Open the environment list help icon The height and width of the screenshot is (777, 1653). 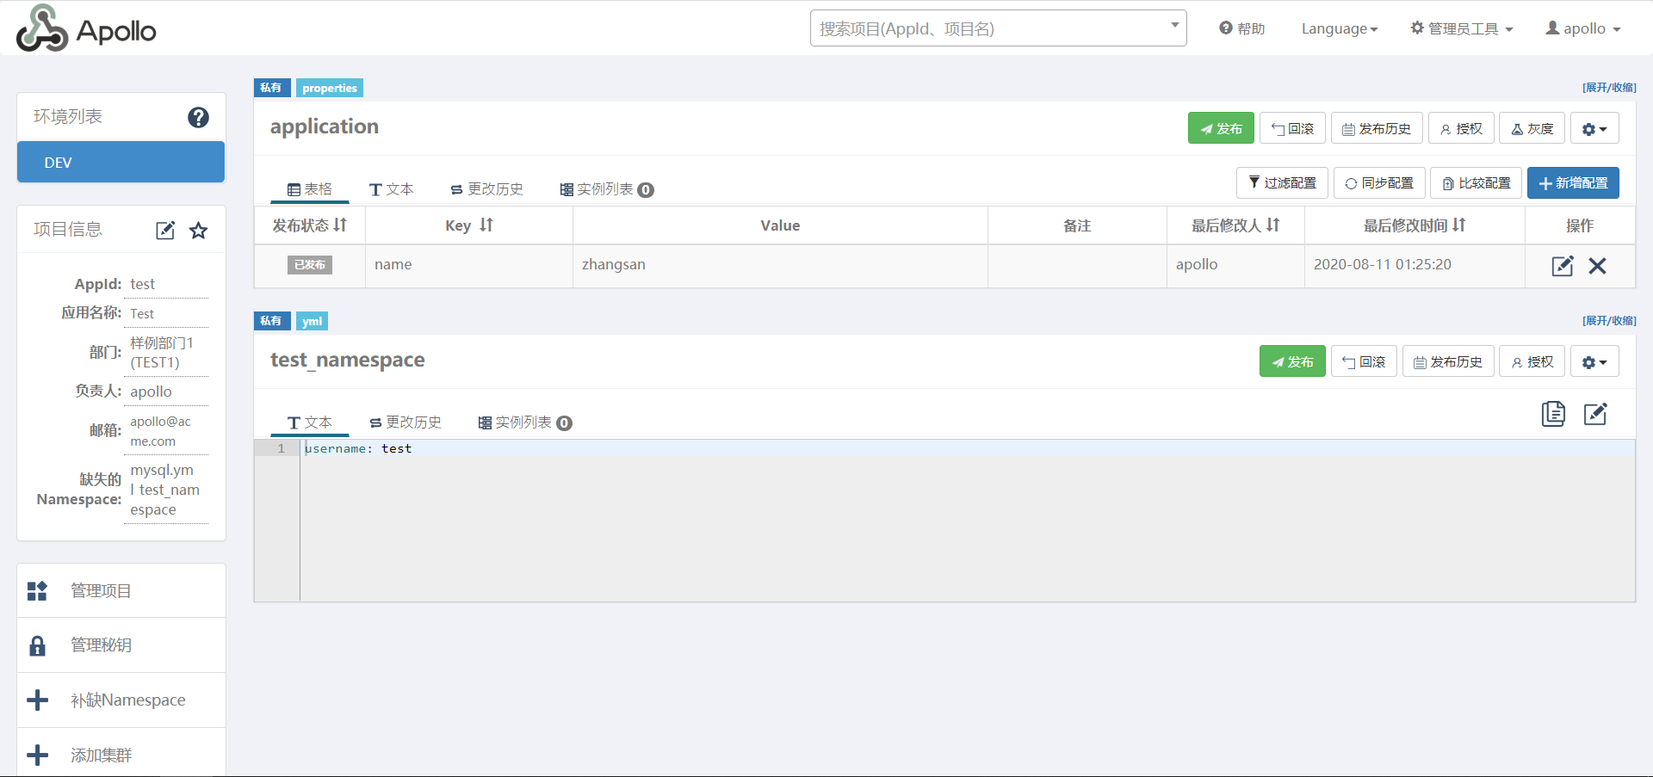pyautogui.click(x=198, y=117)
